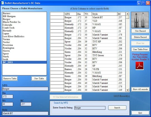Minimize the BC Data window

(x=139, y=3)
